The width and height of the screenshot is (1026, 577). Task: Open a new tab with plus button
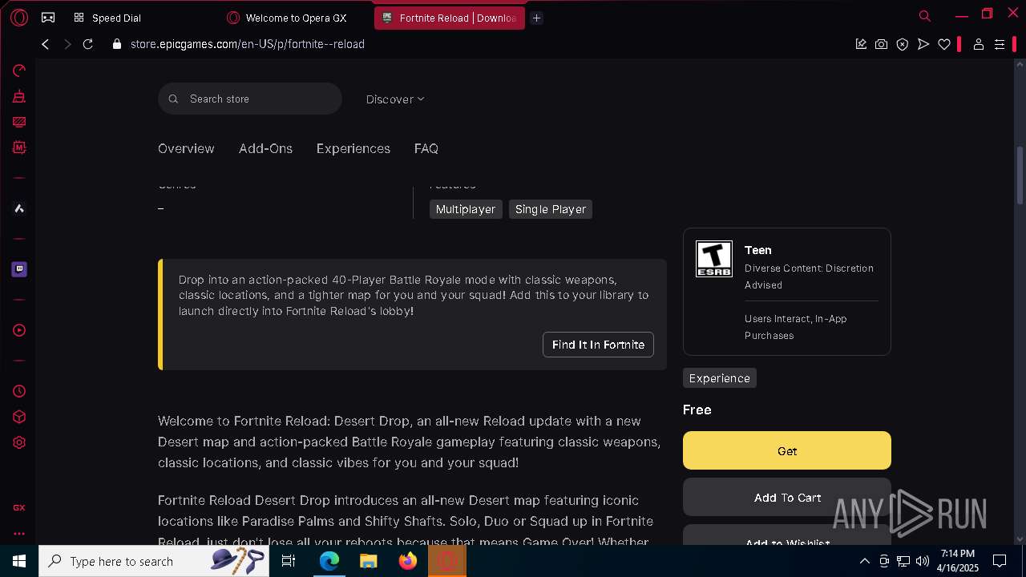(x=537, y=18)
